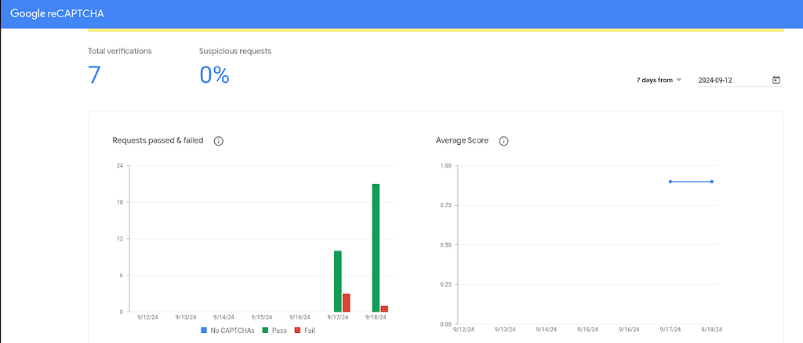This screenshot has width=803, height=343.
Task: Click the Total verifications value 7
Action: 94,74
